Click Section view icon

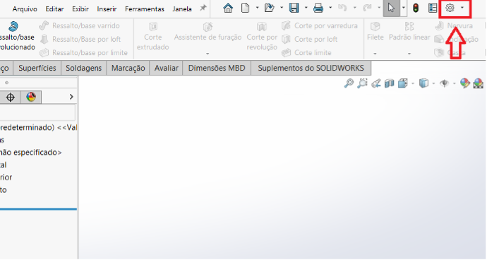coord(389,83)
